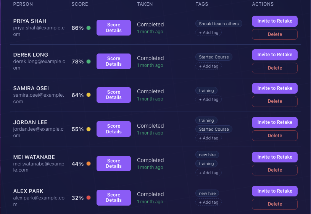Image resolution: width=311 pixels, height=214 pixels.
Task: Open Score Details for Samira Osei
Action: pos(114,95)
